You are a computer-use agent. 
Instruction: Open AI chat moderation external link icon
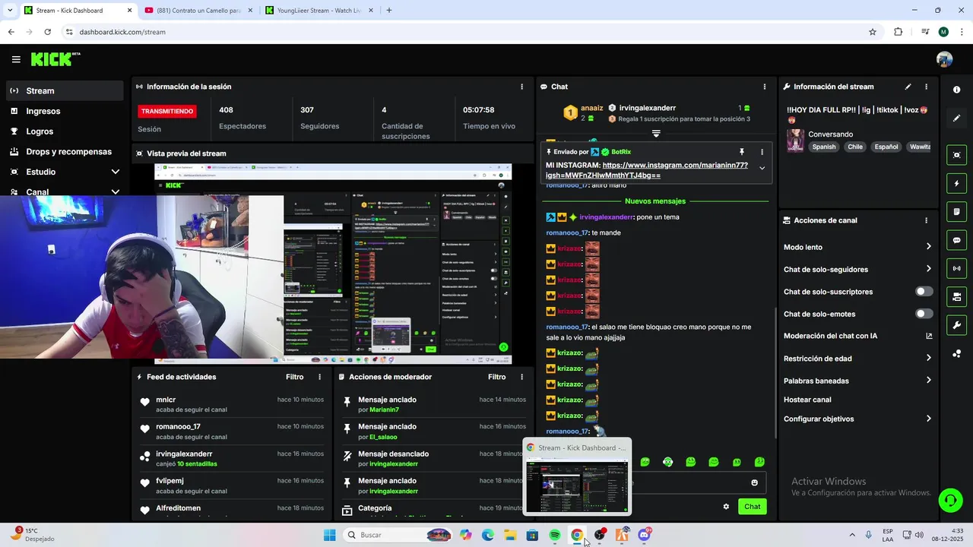click(x=929, y=336)
